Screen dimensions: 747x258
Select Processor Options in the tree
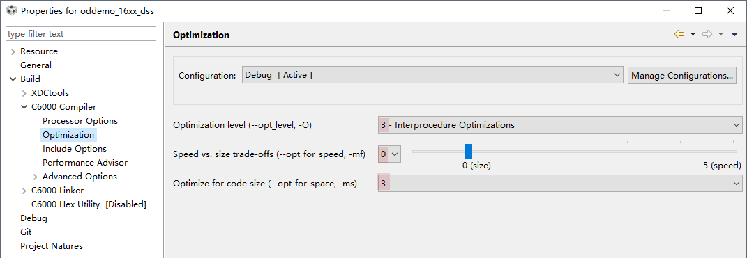(80, 121)
